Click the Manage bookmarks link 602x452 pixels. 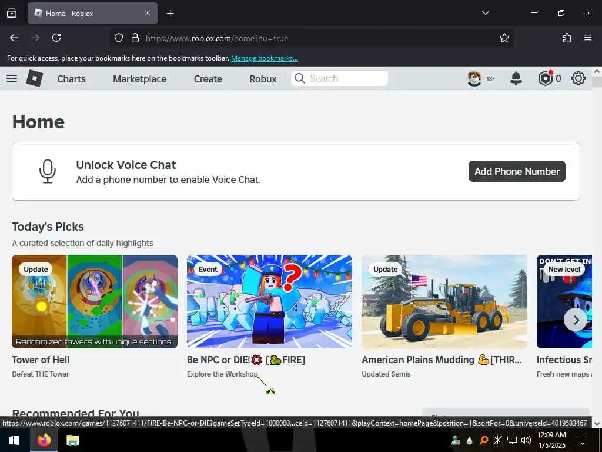click(264, 58)
